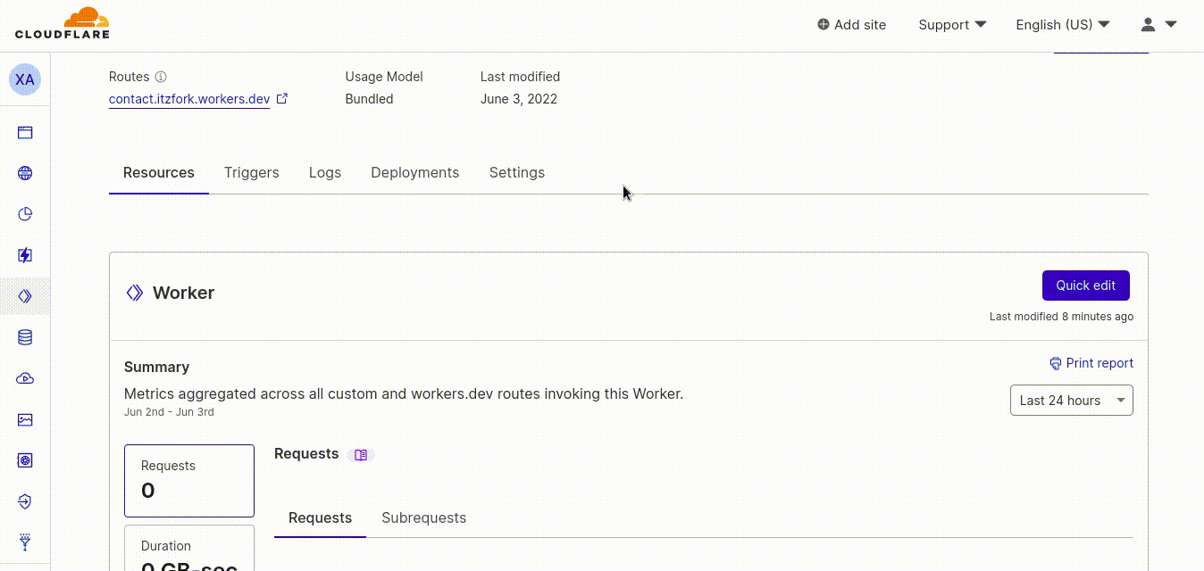Click the 'Last modified 8 minutes ago' text
Screen dimensions: 1204x571
(x=1062, y=317)
